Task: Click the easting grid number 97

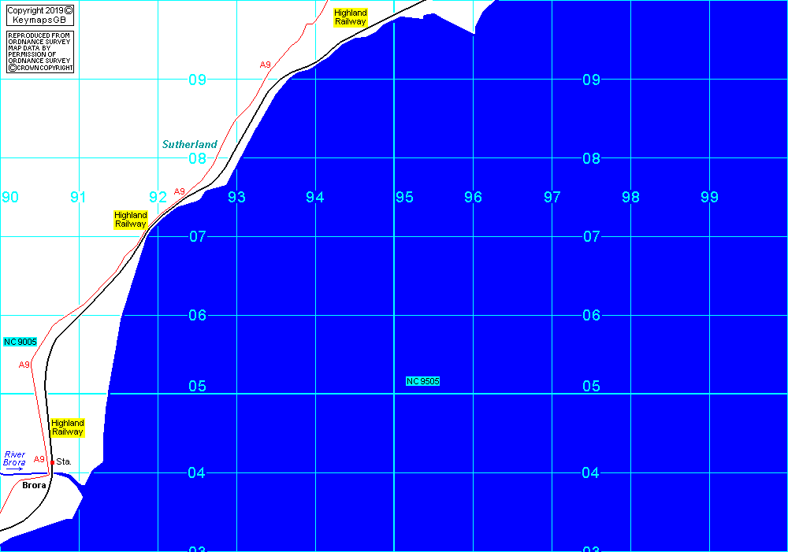Action: click(552, 198)
